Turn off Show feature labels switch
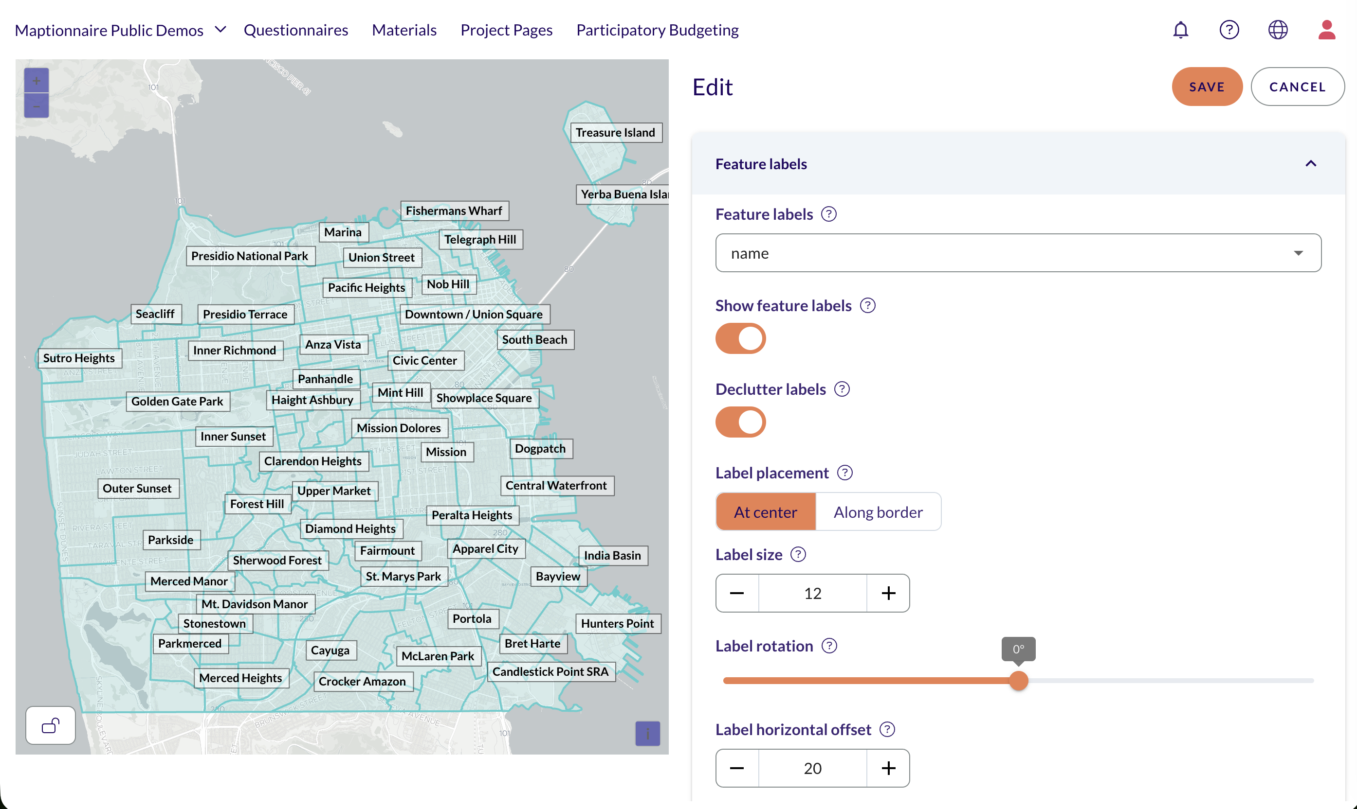Viewport: 1357px width, 809px height. (x=740, y=338)
